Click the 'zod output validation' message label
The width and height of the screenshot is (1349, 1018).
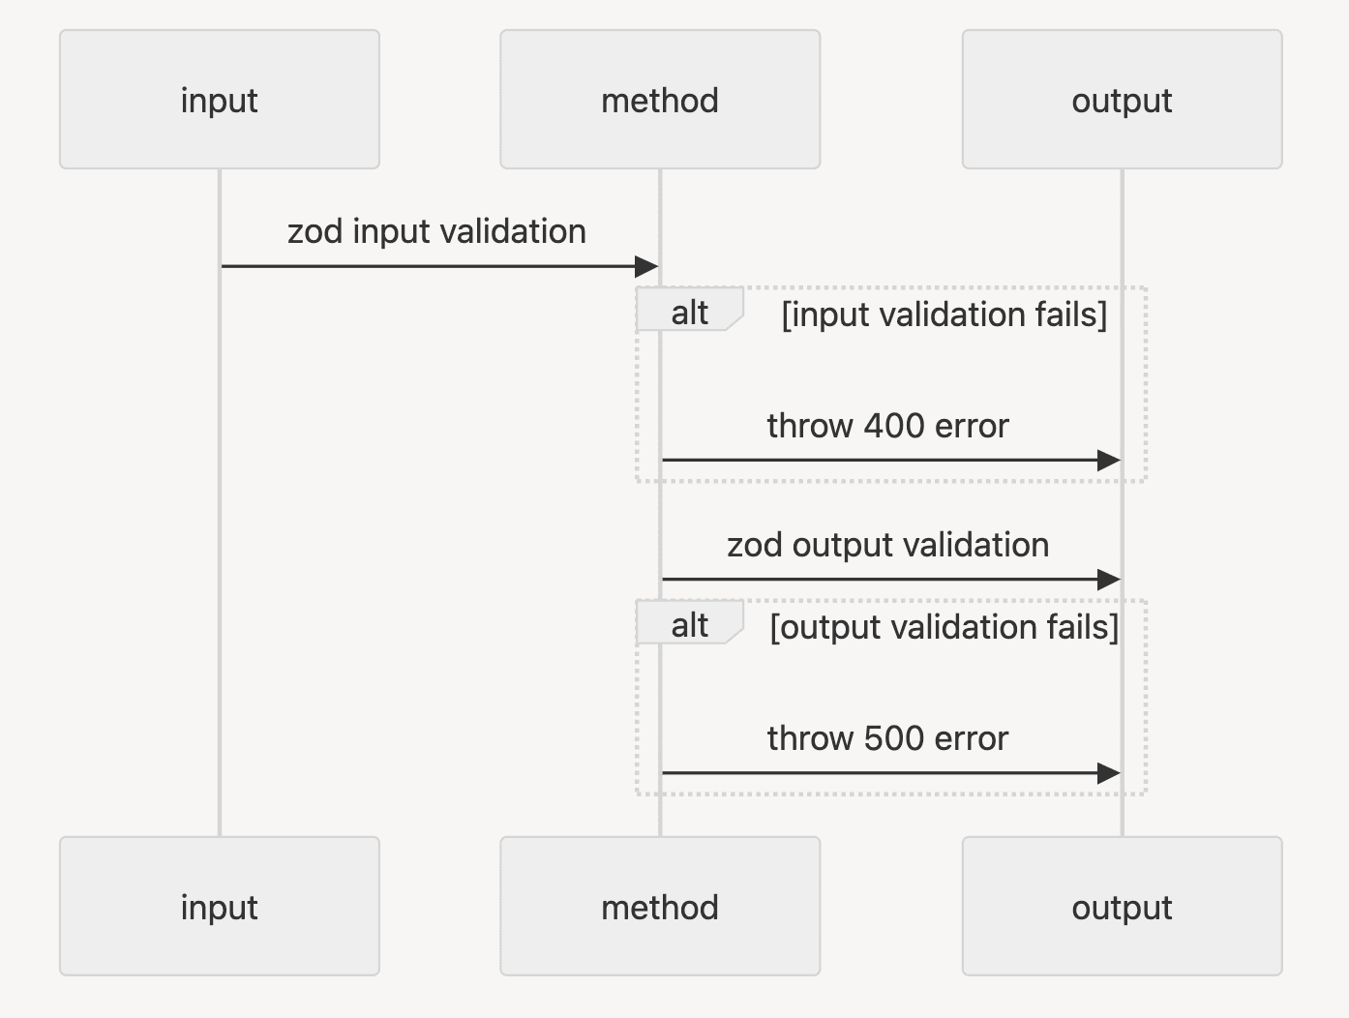[x=887, y=545]
